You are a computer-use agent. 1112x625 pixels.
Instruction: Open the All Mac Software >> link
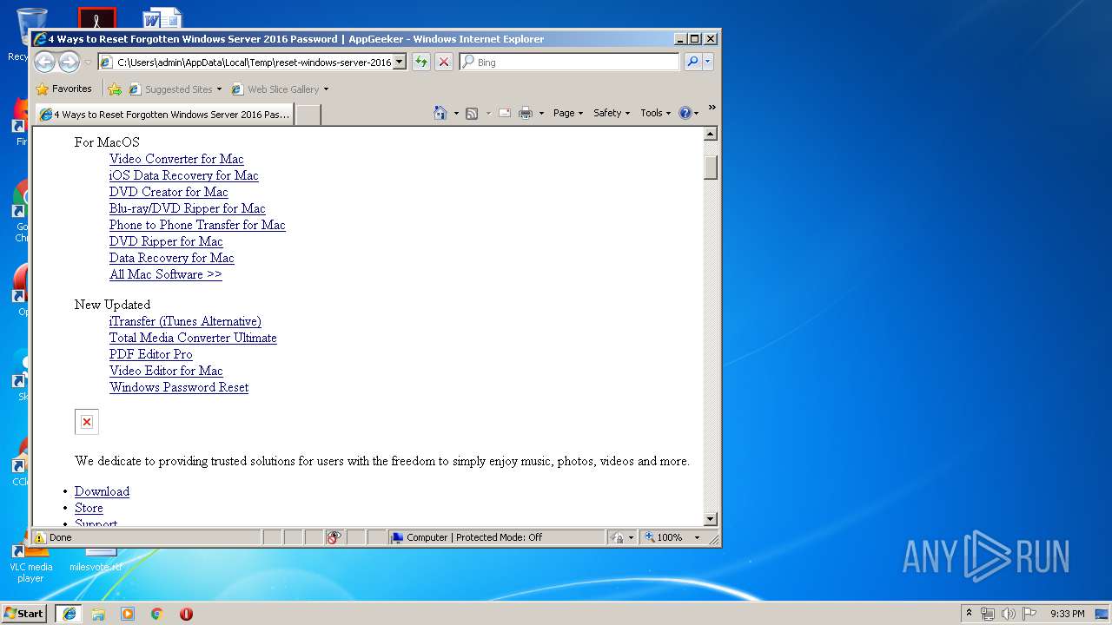165,274
